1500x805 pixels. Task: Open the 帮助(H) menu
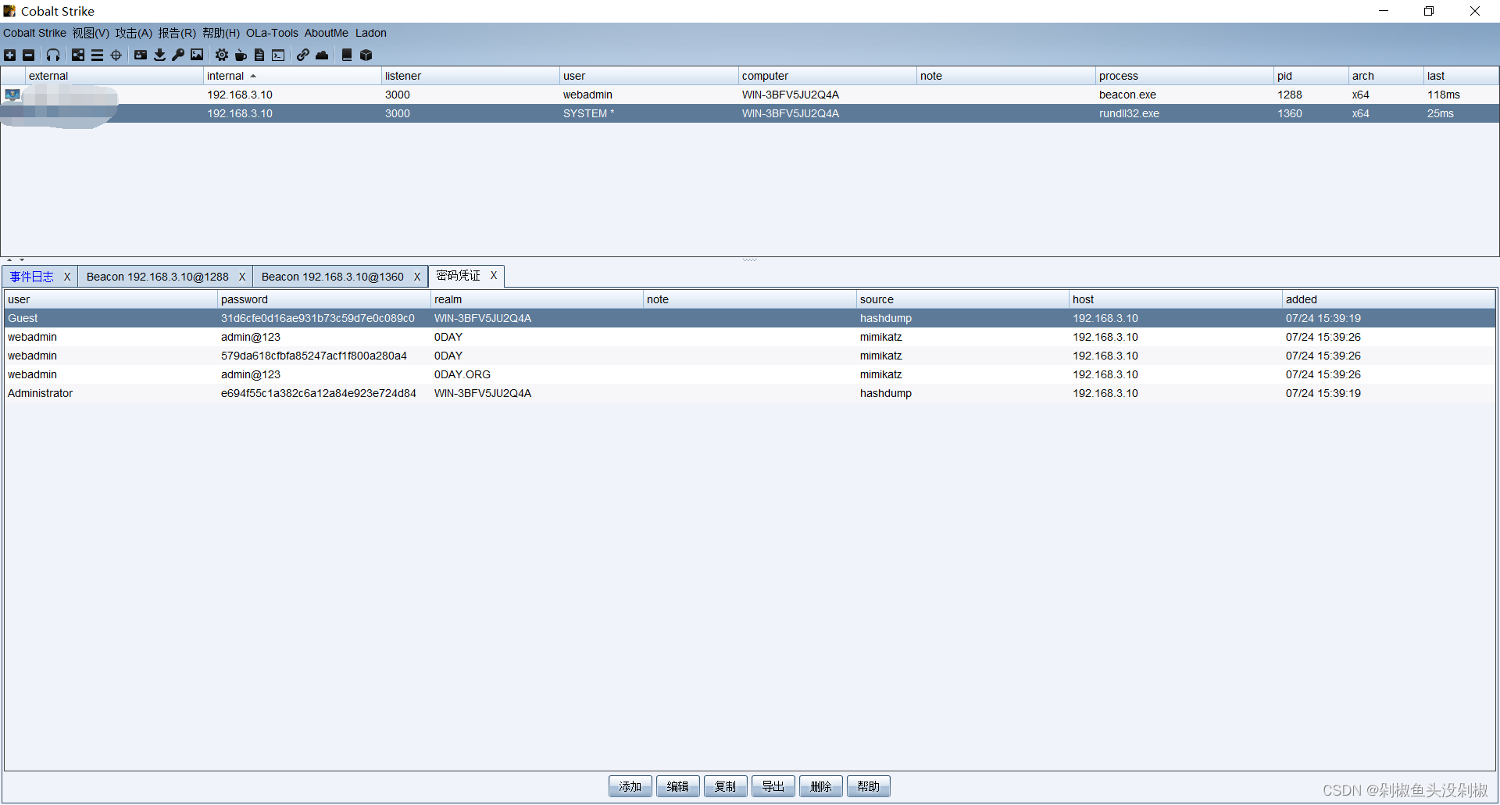220,33
